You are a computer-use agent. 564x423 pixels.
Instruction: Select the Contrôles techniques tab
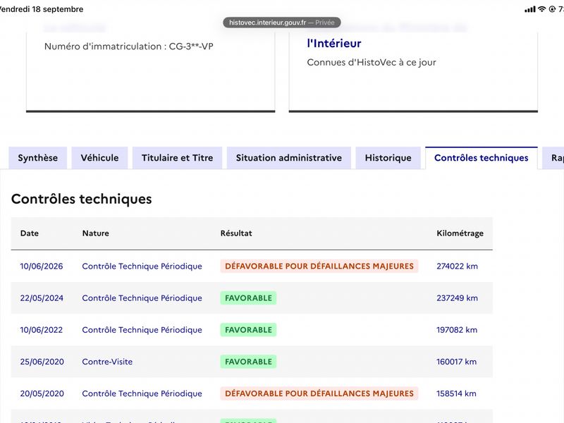tap(482, 158)
